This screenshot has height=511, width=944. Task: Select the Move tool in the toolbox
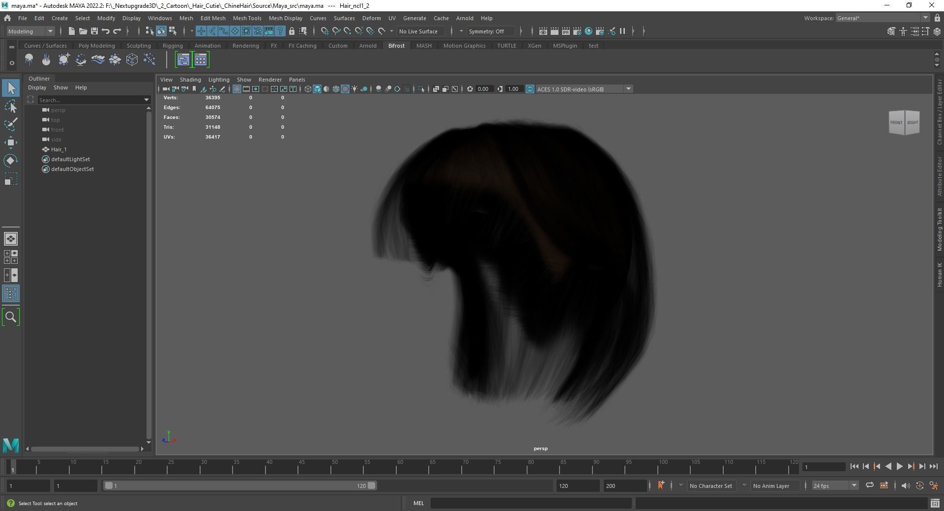coord(10,143)
